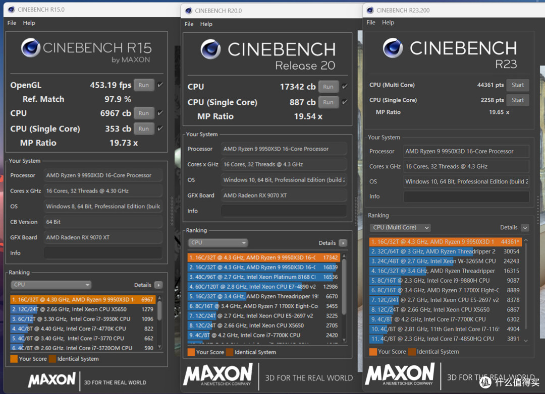545x394 pixels.
Task: Select R15 ranking row Intel Core i7-3770
Action: point(83,339)
